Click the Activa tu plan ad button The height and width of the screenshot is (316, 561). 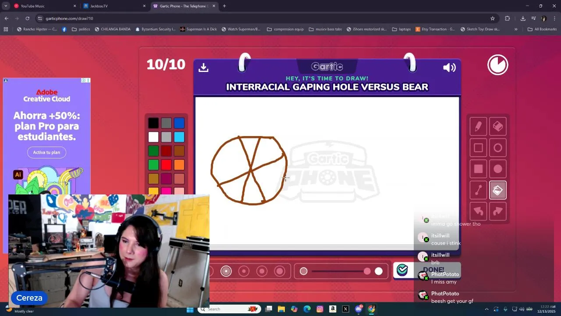click(x=46, y=152)
